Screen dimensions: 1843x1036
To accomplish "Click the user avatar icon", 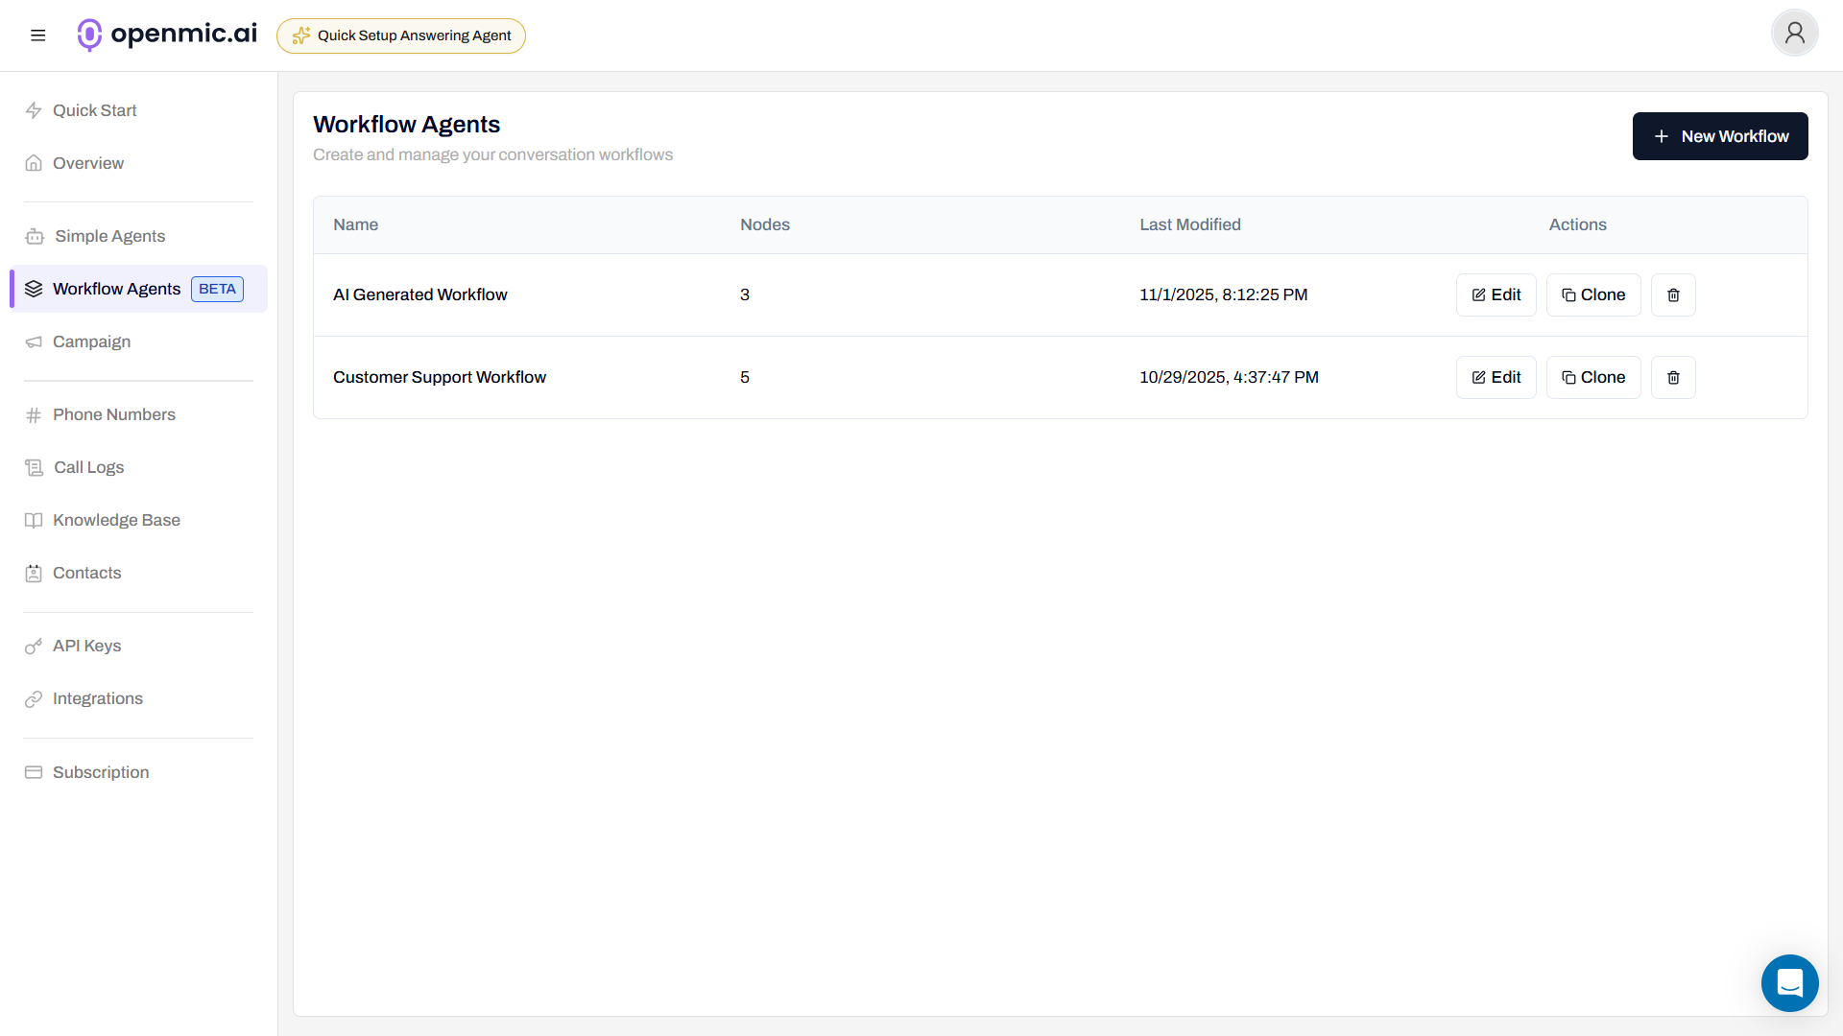I will click(x=1794, y=33).
